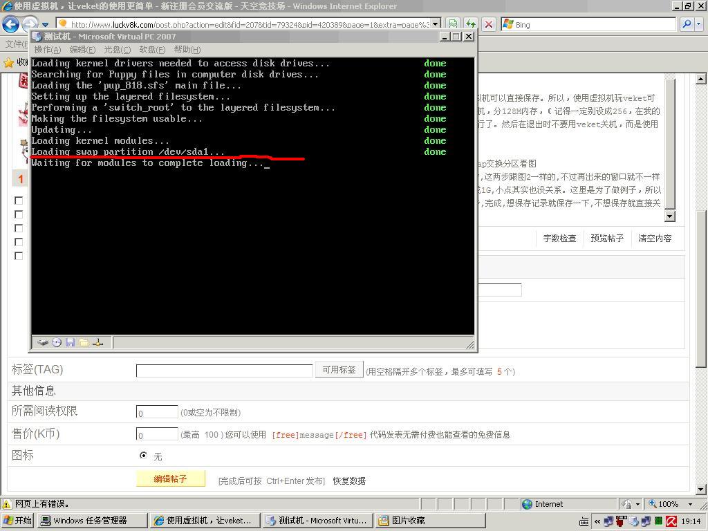708x531 pixels.
Task: Tick the first checkbox beside the Virtual PC window
Action: [19, 201]
